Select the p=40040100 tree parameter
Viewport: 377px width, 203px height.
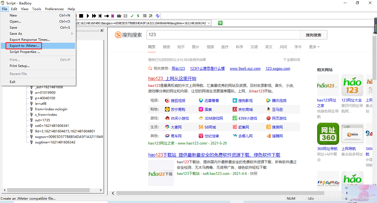tap(45, 98)
